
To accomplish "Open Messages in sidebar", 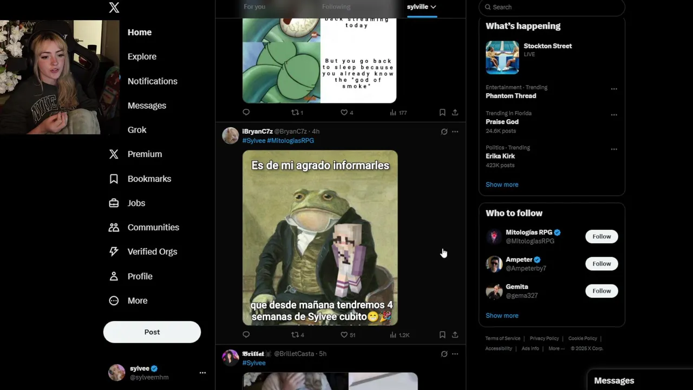I will click(x=147, y=106).
